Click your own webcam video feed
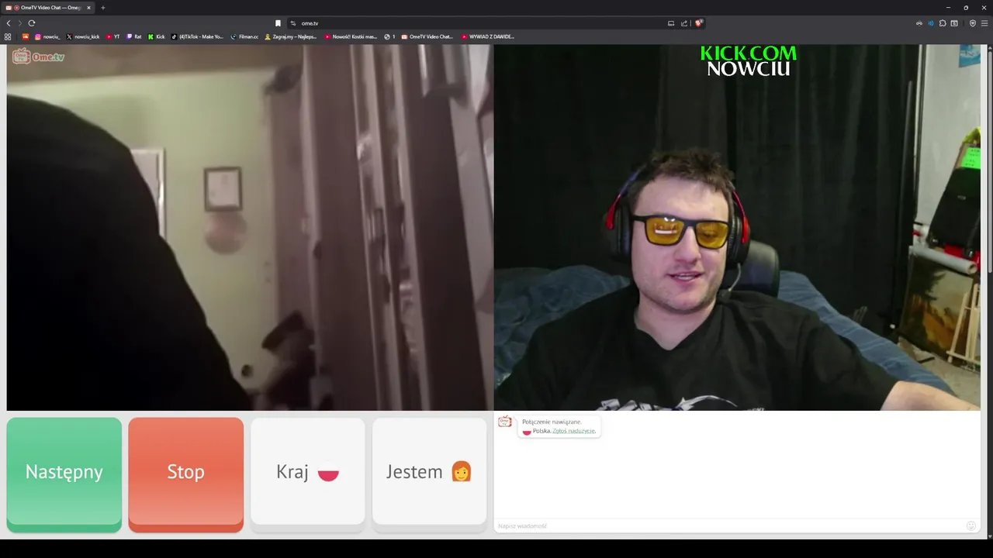 point(737,227)
